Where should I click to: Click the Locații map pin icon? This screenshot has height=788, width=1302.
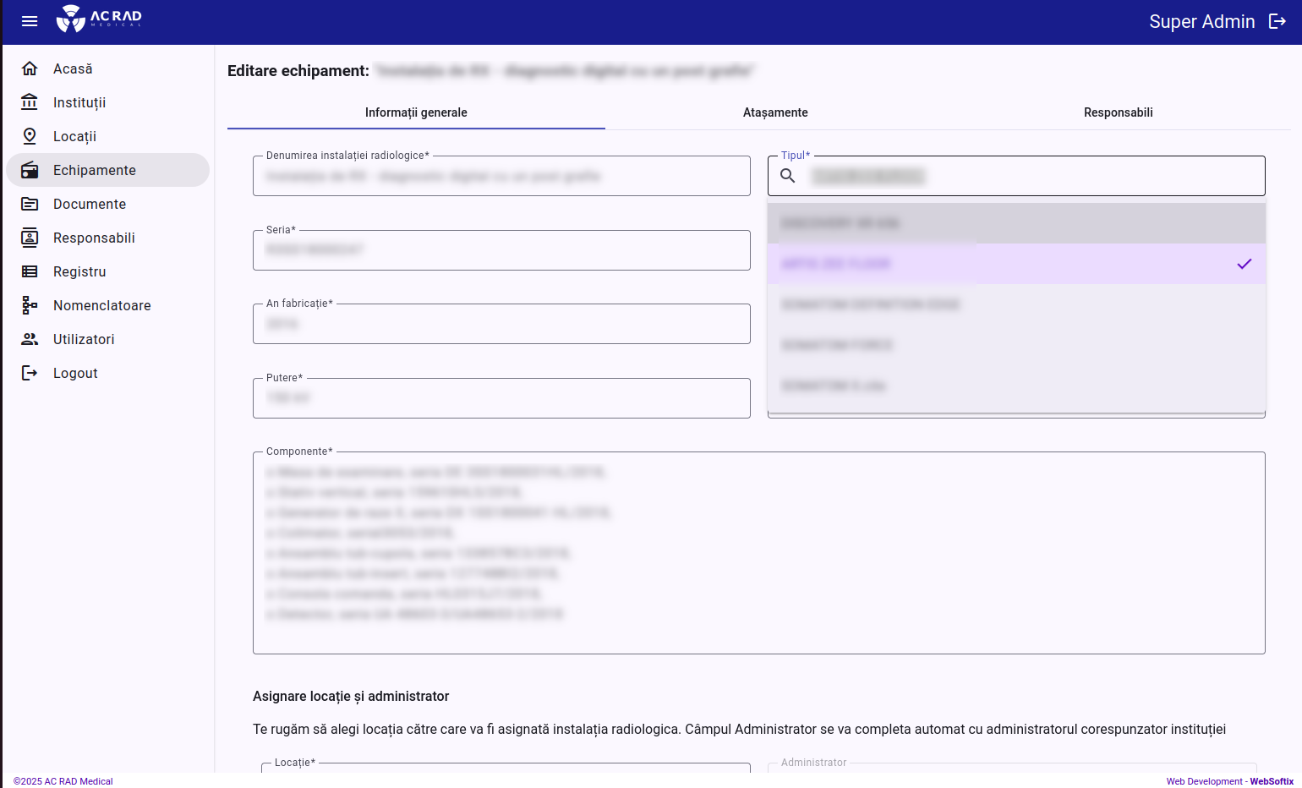(x=30, y=136)
